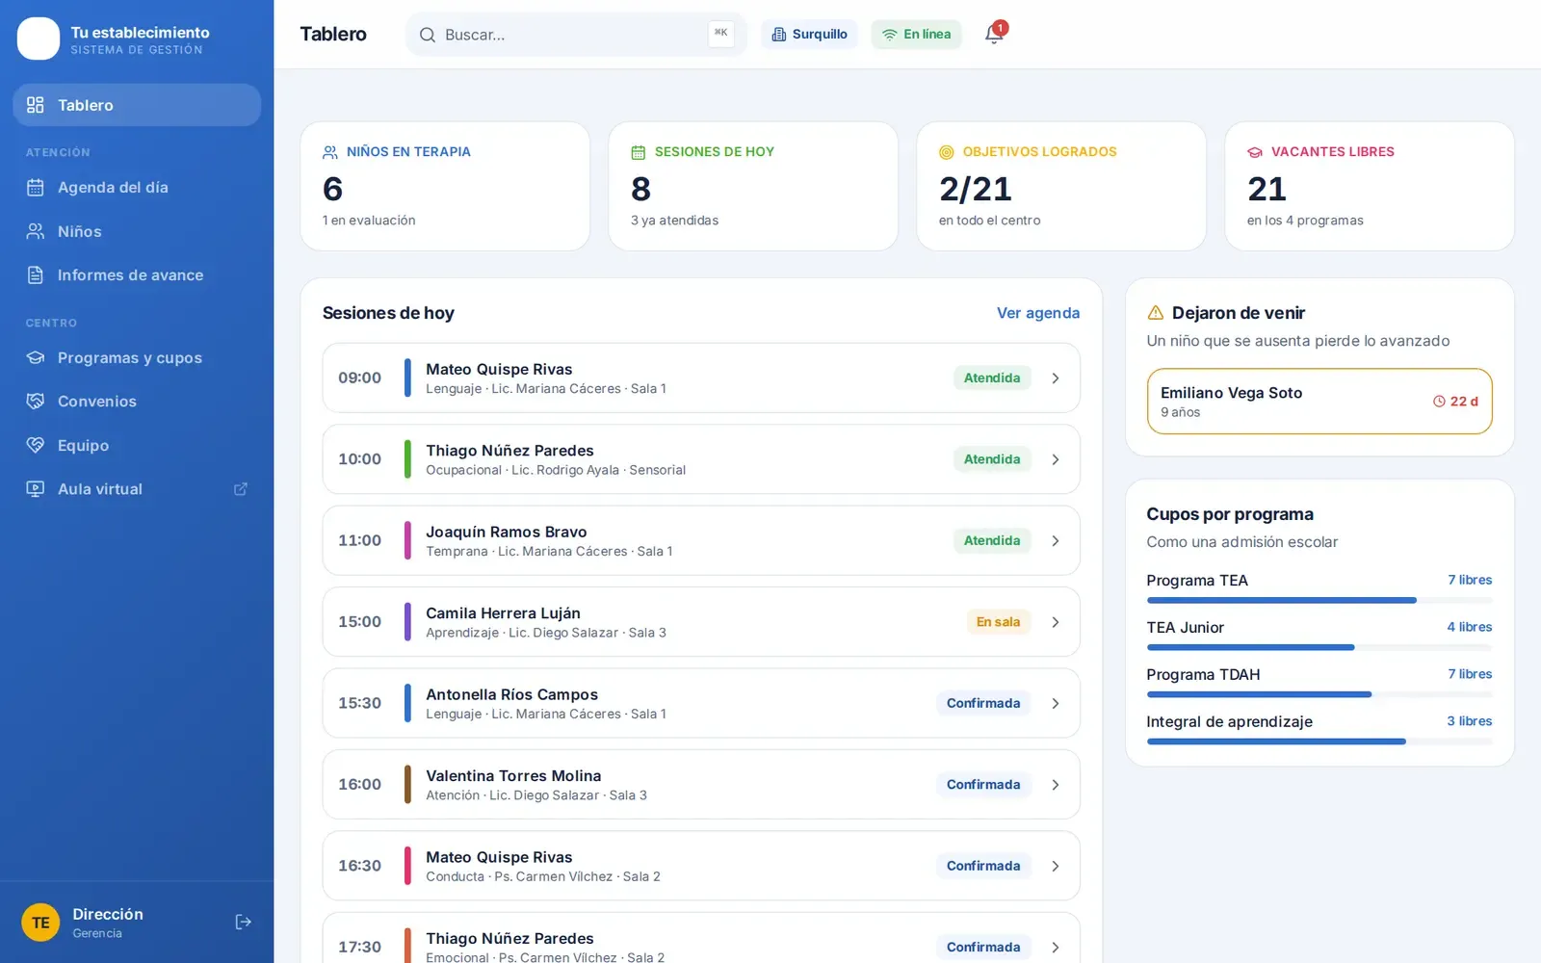The width and height of the screenshot is (1541, 963).
Task: Click the Programa TEA progress bar
Action: pyautogui.click(x=1319, y=600)
